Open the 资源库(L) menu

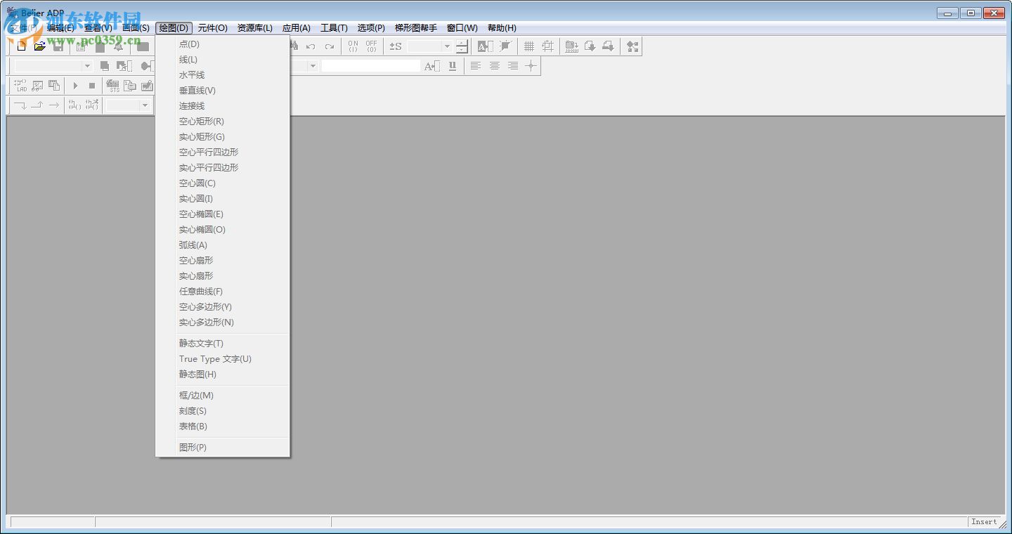coord(255,28)
